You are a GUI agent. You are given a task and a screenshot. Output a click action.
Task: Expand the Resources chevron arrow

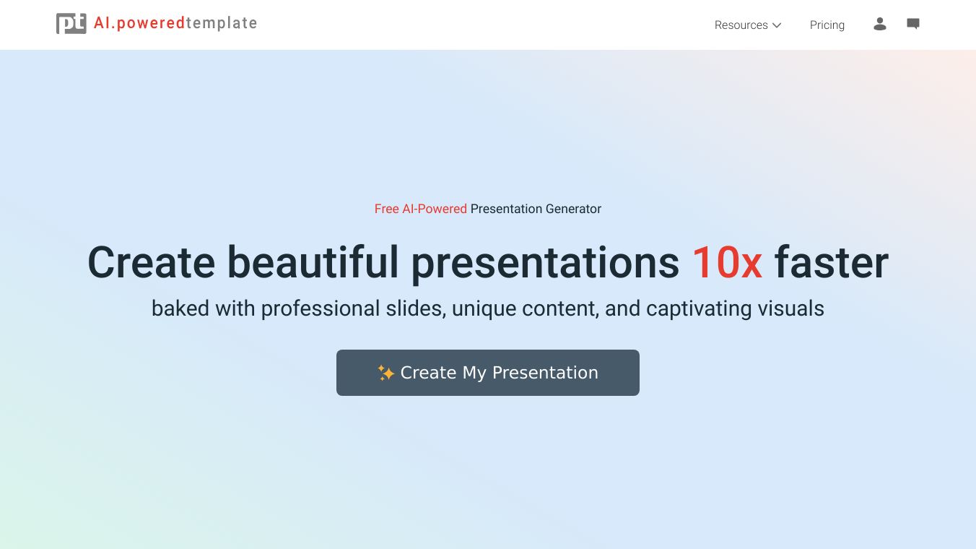click(777, 25)
